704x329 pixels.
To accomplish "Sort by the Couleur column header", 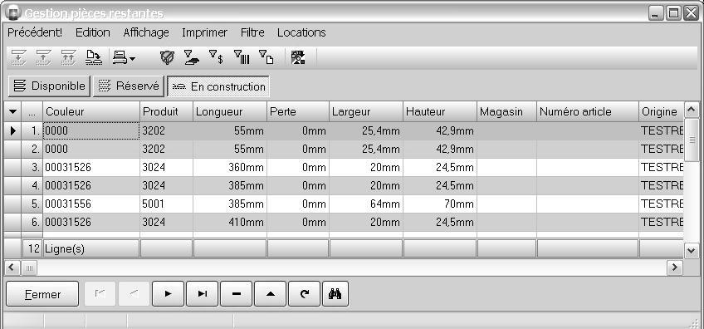I will 91,111.
